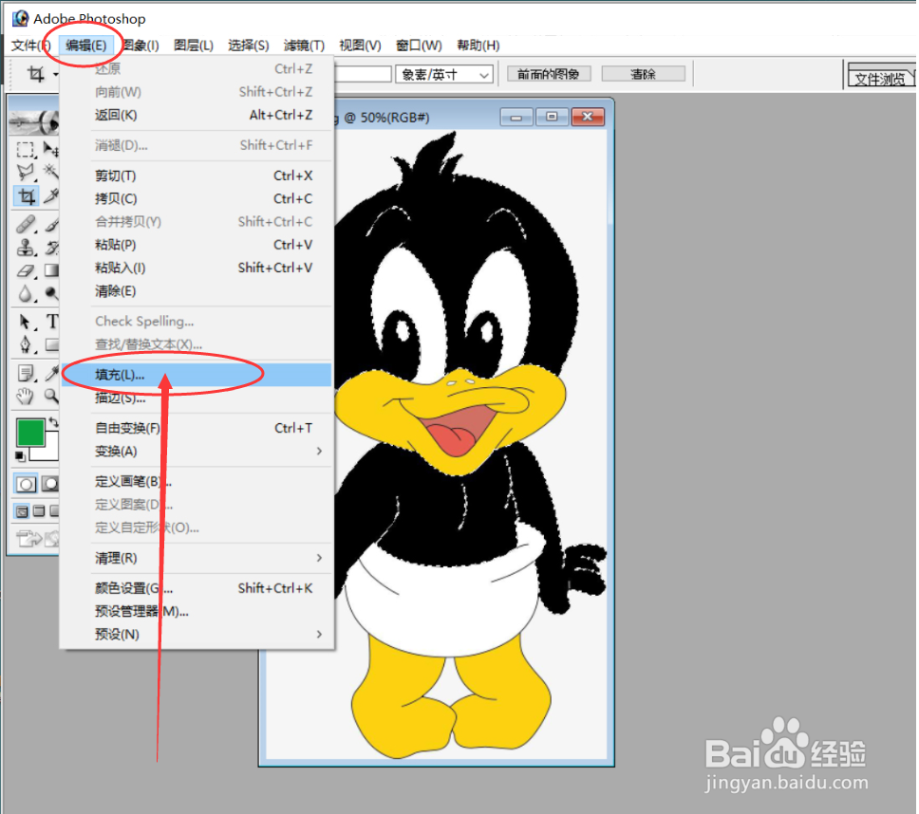The width and height of the screenshot is (919, 814).
Task: Switch to Standard editing mode
Action: 26,484
